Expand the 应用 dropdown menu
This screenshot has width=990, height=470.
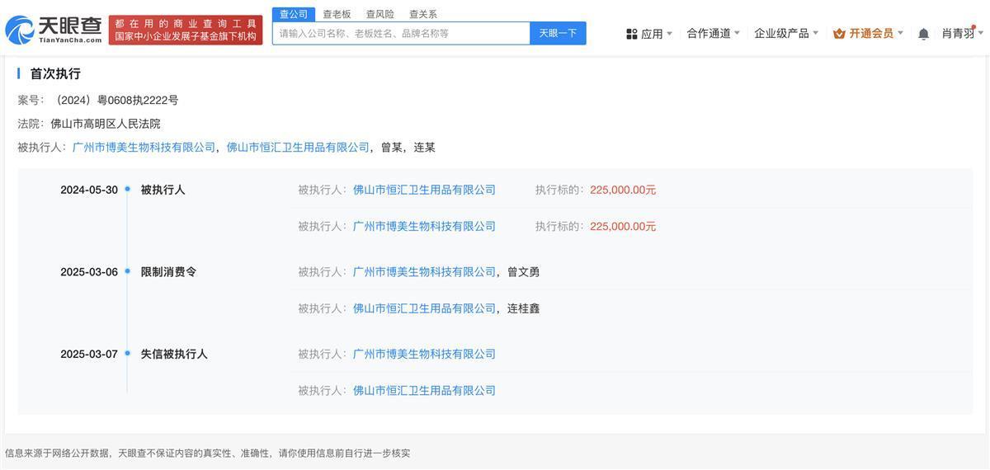pos(650,34)
